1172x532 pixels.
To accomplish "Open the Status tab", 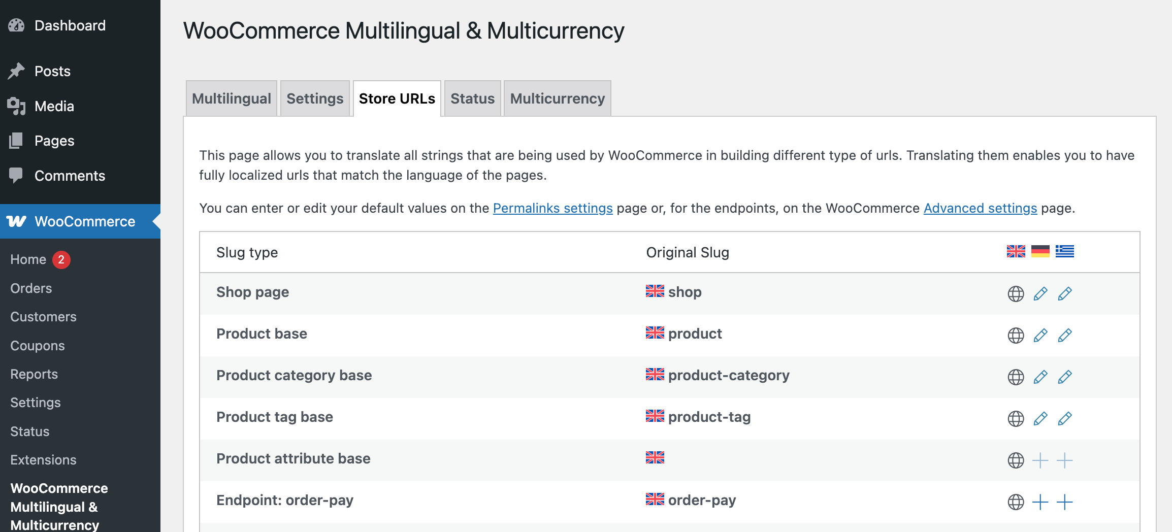I will pos(473,98).
